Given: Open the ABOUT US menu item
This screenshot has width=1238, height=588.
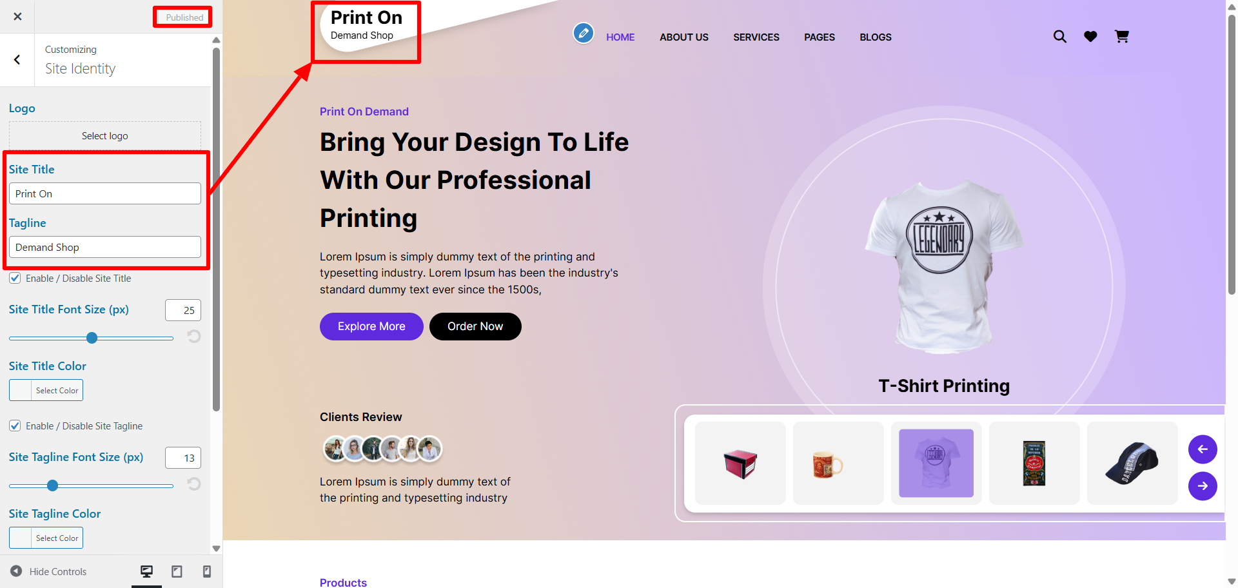Looking at the screenshot, I should pos(684,37).
